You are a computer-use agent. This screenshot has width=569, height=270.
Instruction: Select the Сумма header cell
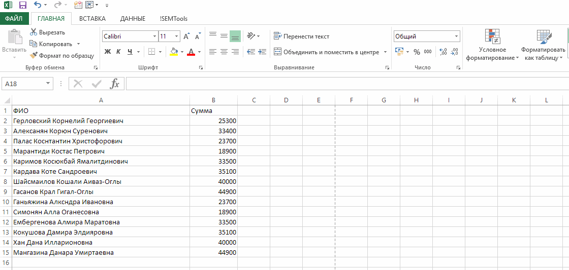click(x=213, y=111)
